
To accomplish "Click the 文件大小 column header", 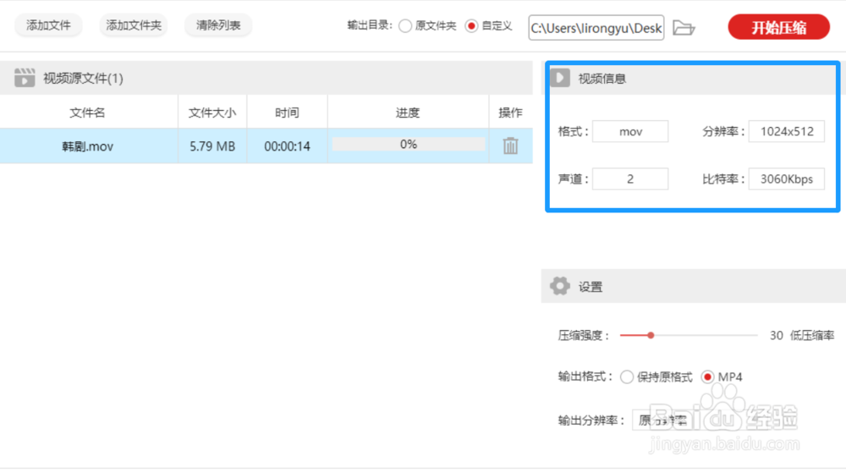I will 212,113.
